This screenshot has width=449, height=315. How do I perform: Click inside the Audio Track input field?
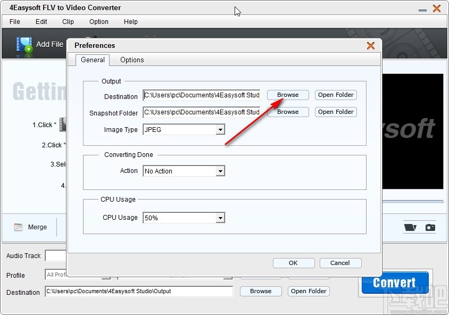(56, 256)
